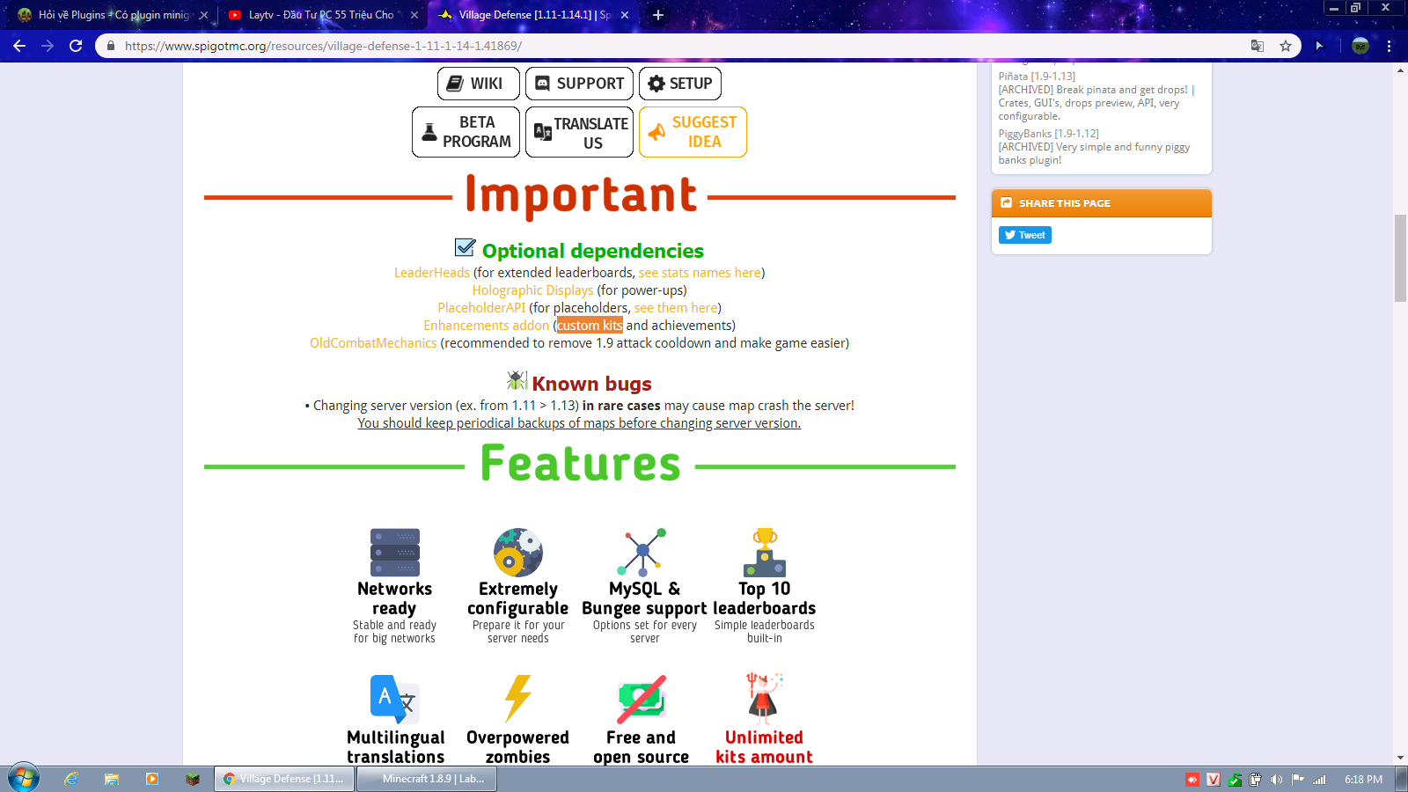Launch Internet Explorer from the taskbar
This screenshot has height=792, width=1408.
(71, 779)
